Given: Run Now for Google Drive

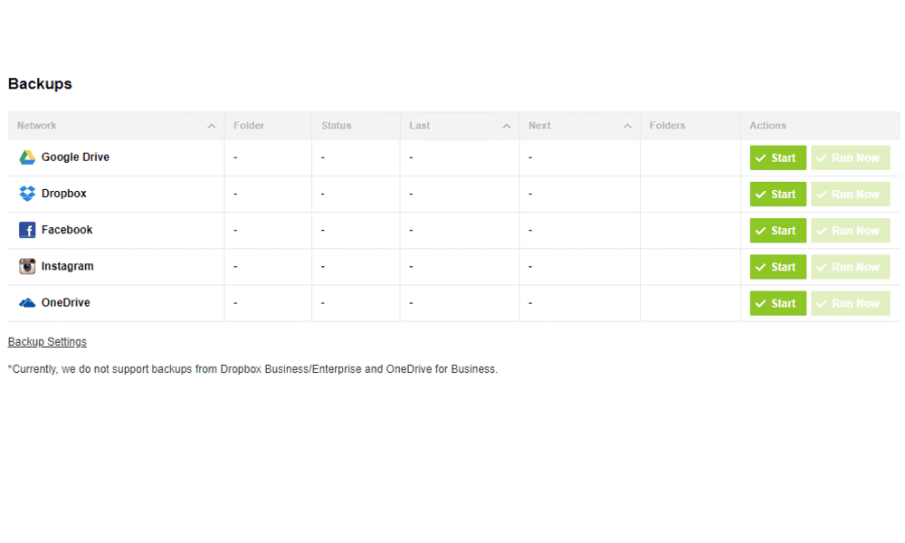Looking at the screenshot, I should 850,157.
